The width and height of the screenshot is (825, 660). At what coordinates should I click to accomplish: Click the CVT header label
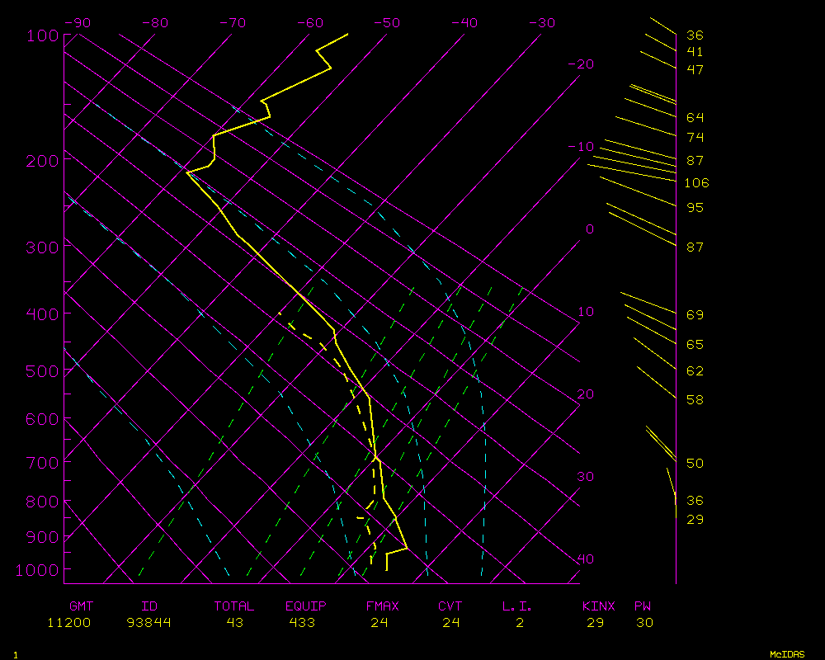450,606
